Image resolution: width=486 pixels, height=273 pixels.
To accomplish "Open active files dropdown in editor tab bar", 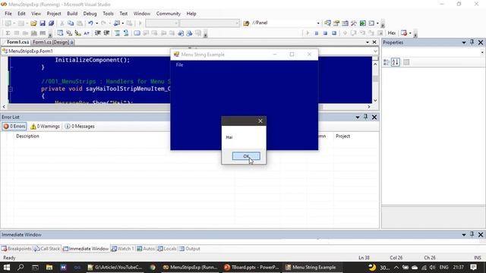I will click(x=368, y=42).
